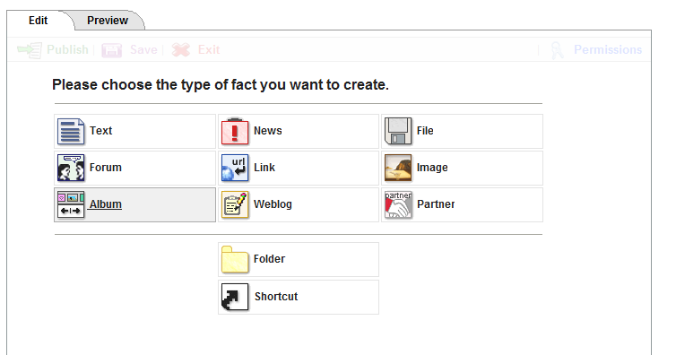Screen dimensions: 676x355
Task: Choose the Partner fact type
Action: point(462,204)
